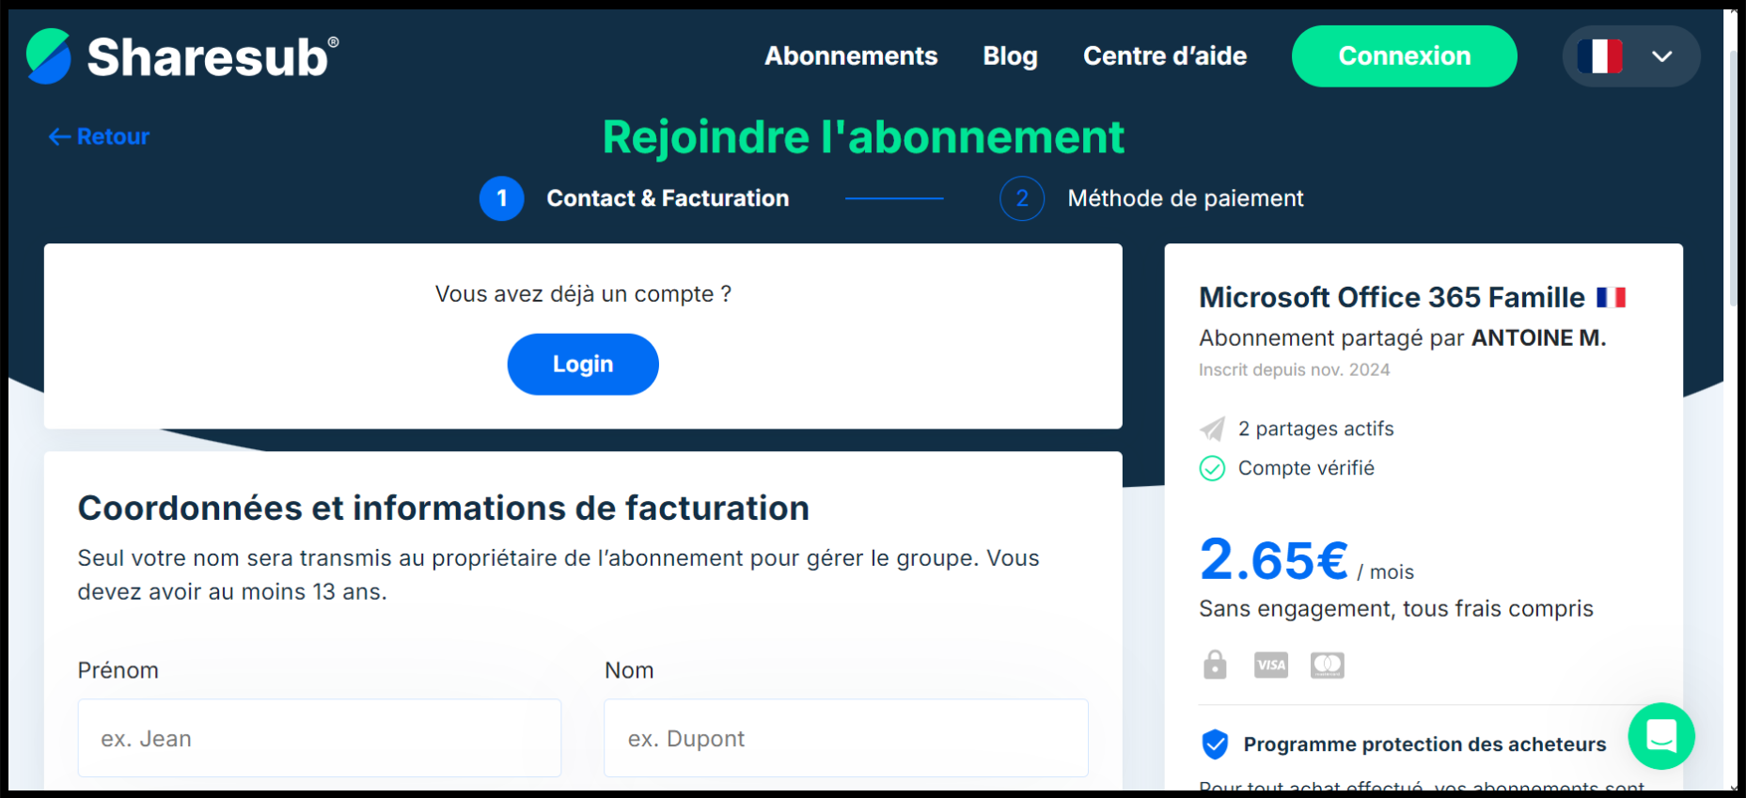1746x798 pixels.
Task: Click the blue Login button
Action: [x=583, y=365]
